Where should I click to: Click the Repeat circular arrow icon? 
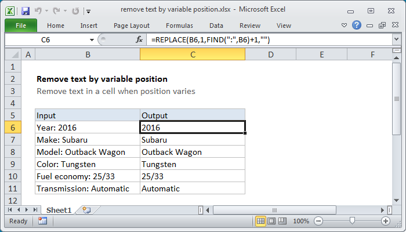coord(75,11)
